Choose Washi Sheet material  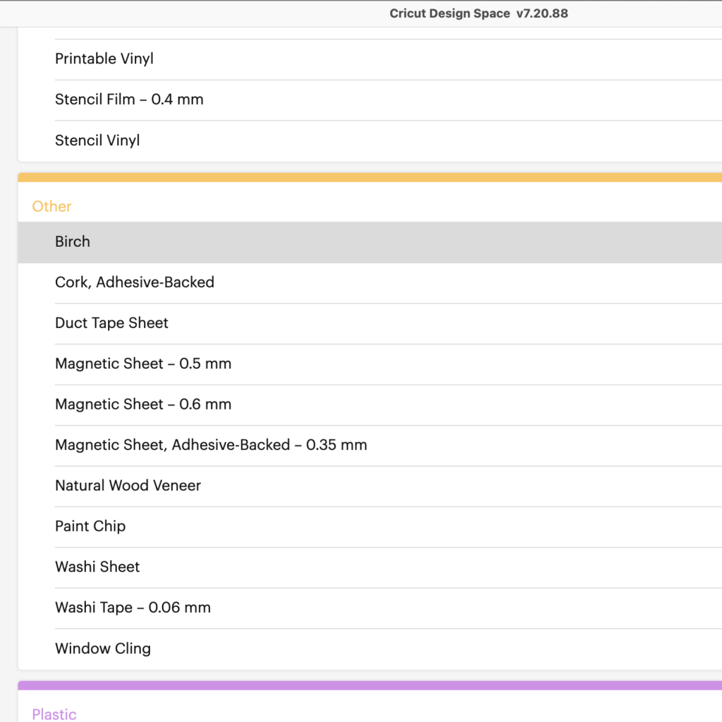click(x=369, y=568)
